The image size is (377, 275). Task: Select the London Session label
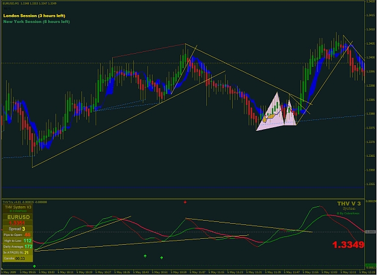tap(34, 16)
